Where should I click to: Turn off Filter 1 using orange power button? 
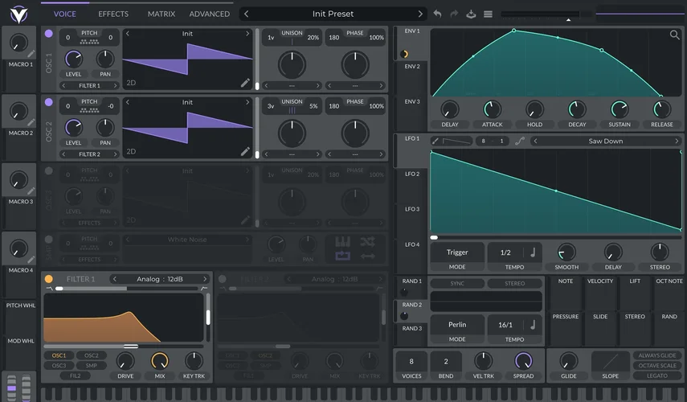coord(49,279)
